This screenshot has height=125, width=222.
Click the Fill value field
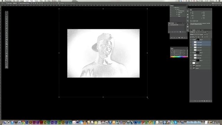(x=205, y=37)
